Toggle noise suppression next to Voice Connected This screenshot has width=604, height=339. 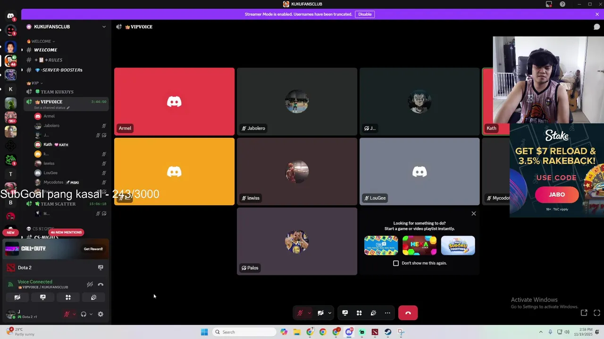click(x=90, y=284)
